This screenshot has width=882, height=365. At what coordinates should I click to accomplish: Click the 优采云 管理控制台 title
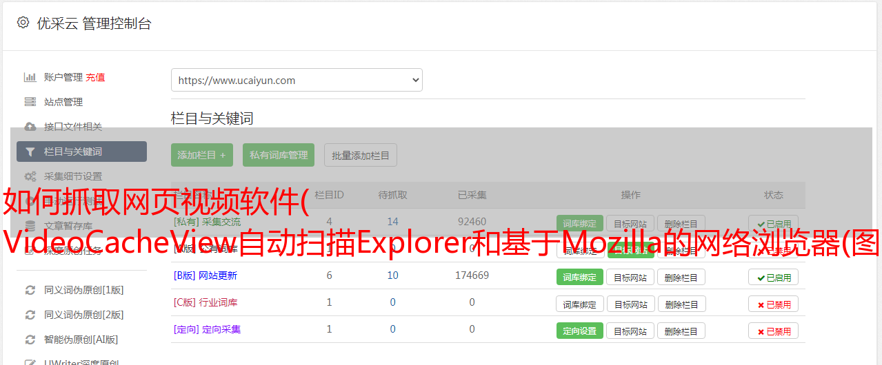click(94, 23)
